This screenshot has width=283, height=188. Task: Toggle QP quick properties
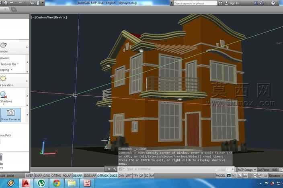[x=141, y=176]
